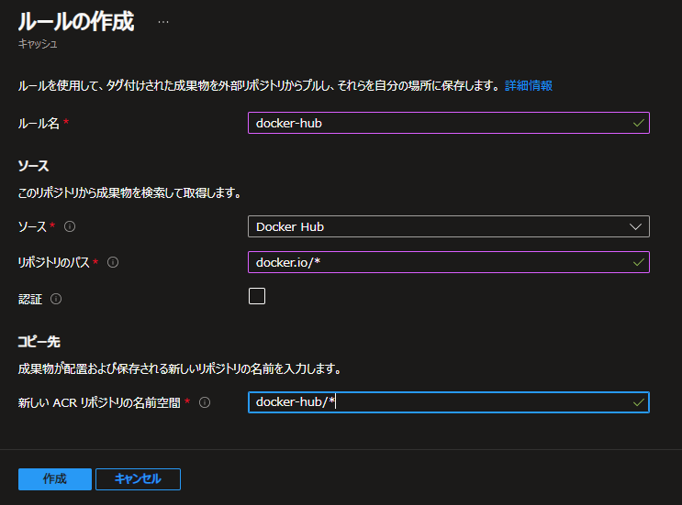Open the ソース dropdown showing Docker Hub
Image resolution: width=682 pixels, height=505 pixels.
point(449,226)
